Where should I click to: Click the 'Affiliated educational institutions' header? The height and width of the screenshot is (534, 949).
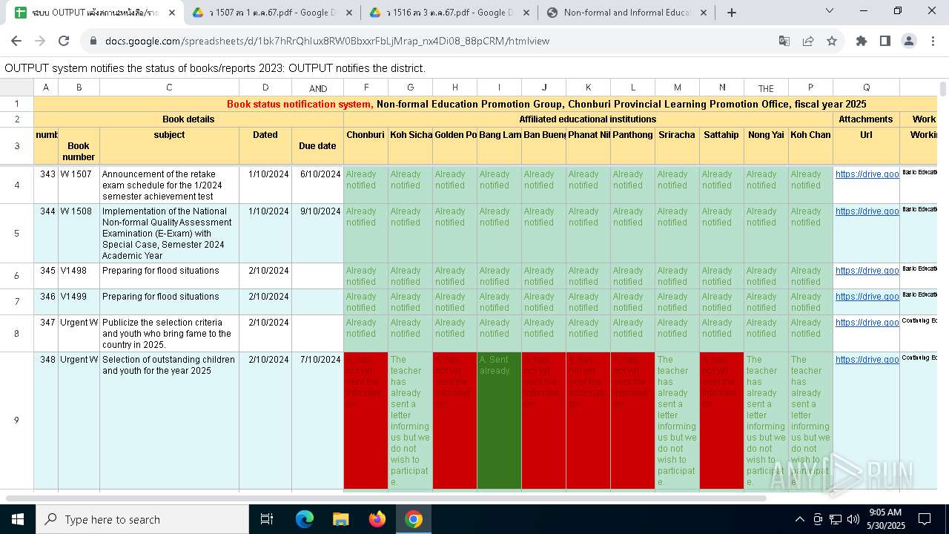(x=588, y=119)
